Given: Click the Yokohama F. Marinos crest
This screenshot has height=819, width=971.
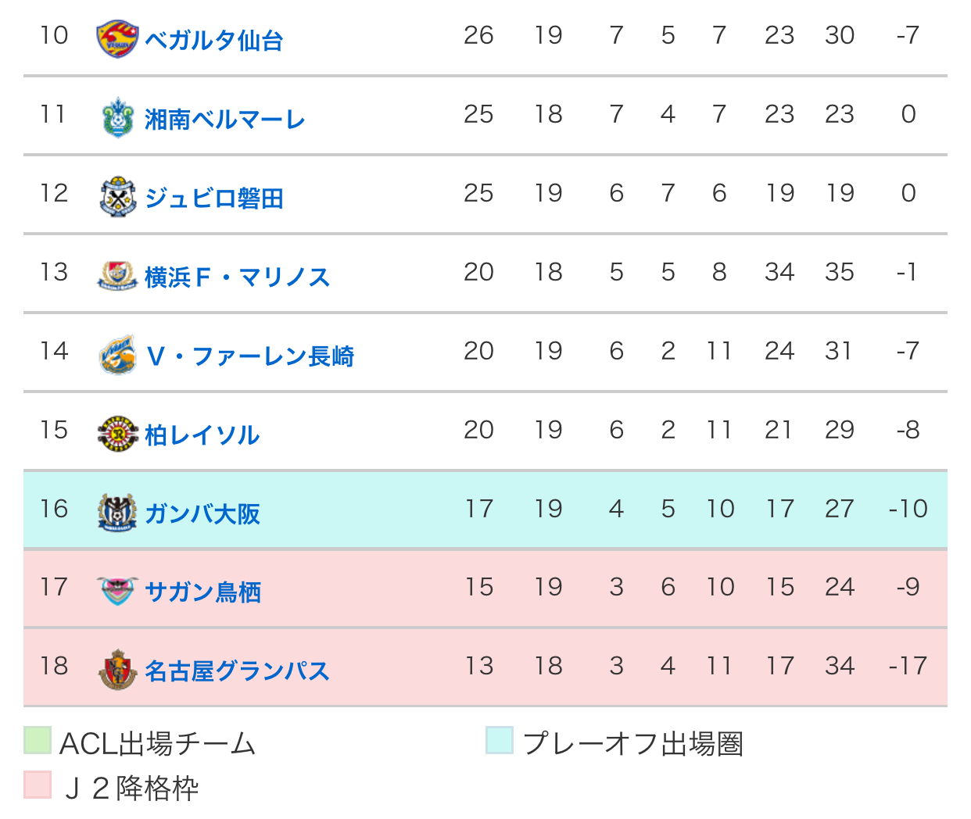Looking at the screenshot, I should (118, 276).
